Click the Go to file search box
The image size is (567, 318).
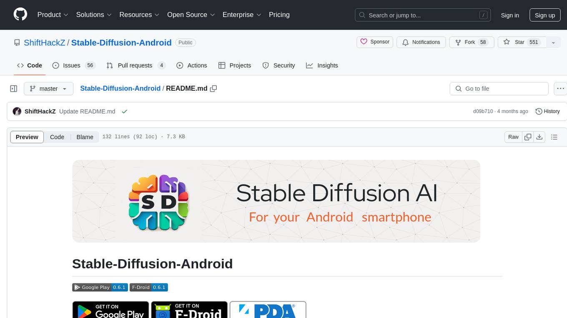(x=499, y=89)
